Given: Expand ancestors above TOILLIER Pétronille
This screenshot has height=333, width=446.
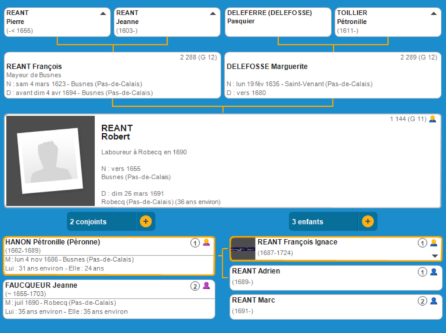Looking at the screenshot, I should pyautogui.click(x=434, y=13).
